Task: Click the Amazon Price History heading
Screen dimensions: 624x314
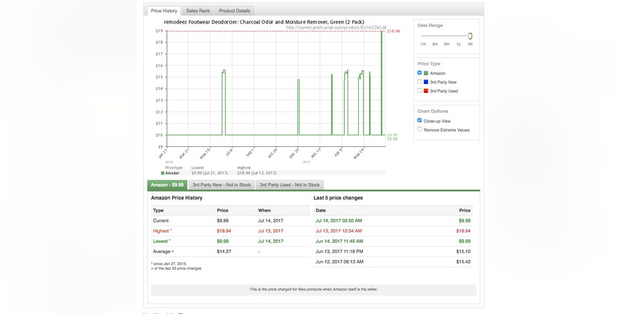Action: pos(177,198)
